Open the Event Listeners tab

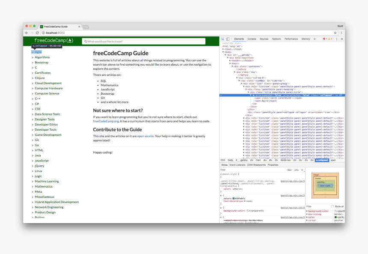pyautogui.click(x=237, y=165)
